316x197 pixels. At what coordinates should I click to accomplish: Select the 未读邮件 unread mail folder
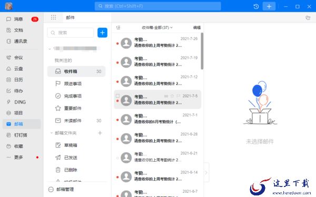pyautogui.click(x=76, y=121)
